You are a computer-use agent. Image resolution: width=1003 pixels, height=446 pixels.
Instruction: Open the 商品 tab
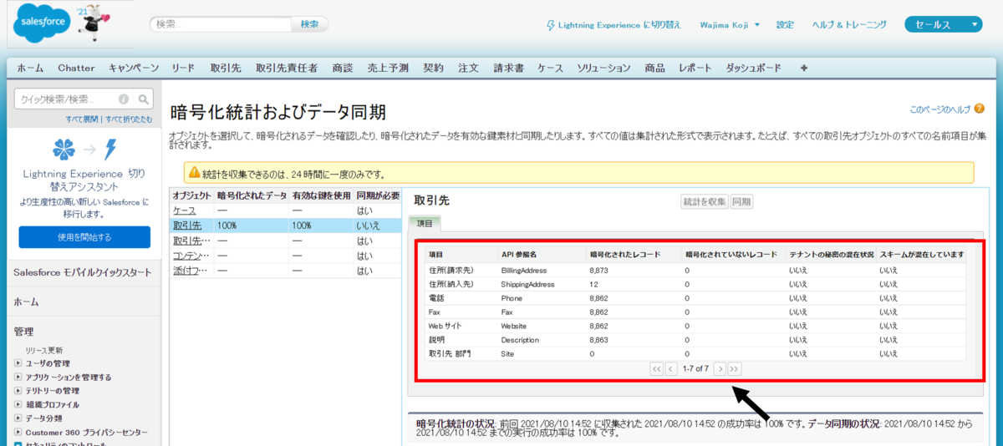[x=655, y=68]
